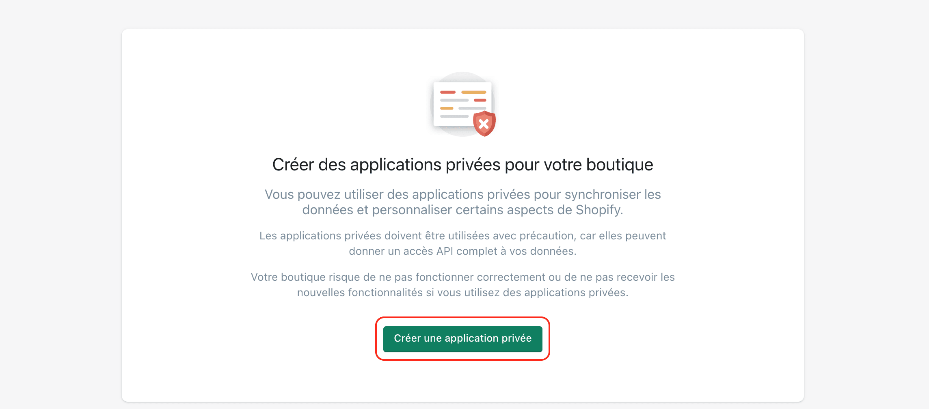Screen dimensions: 929x409
Task: Click the short gray line at the illustration's bottom
Action: click(x=454, y=116)
